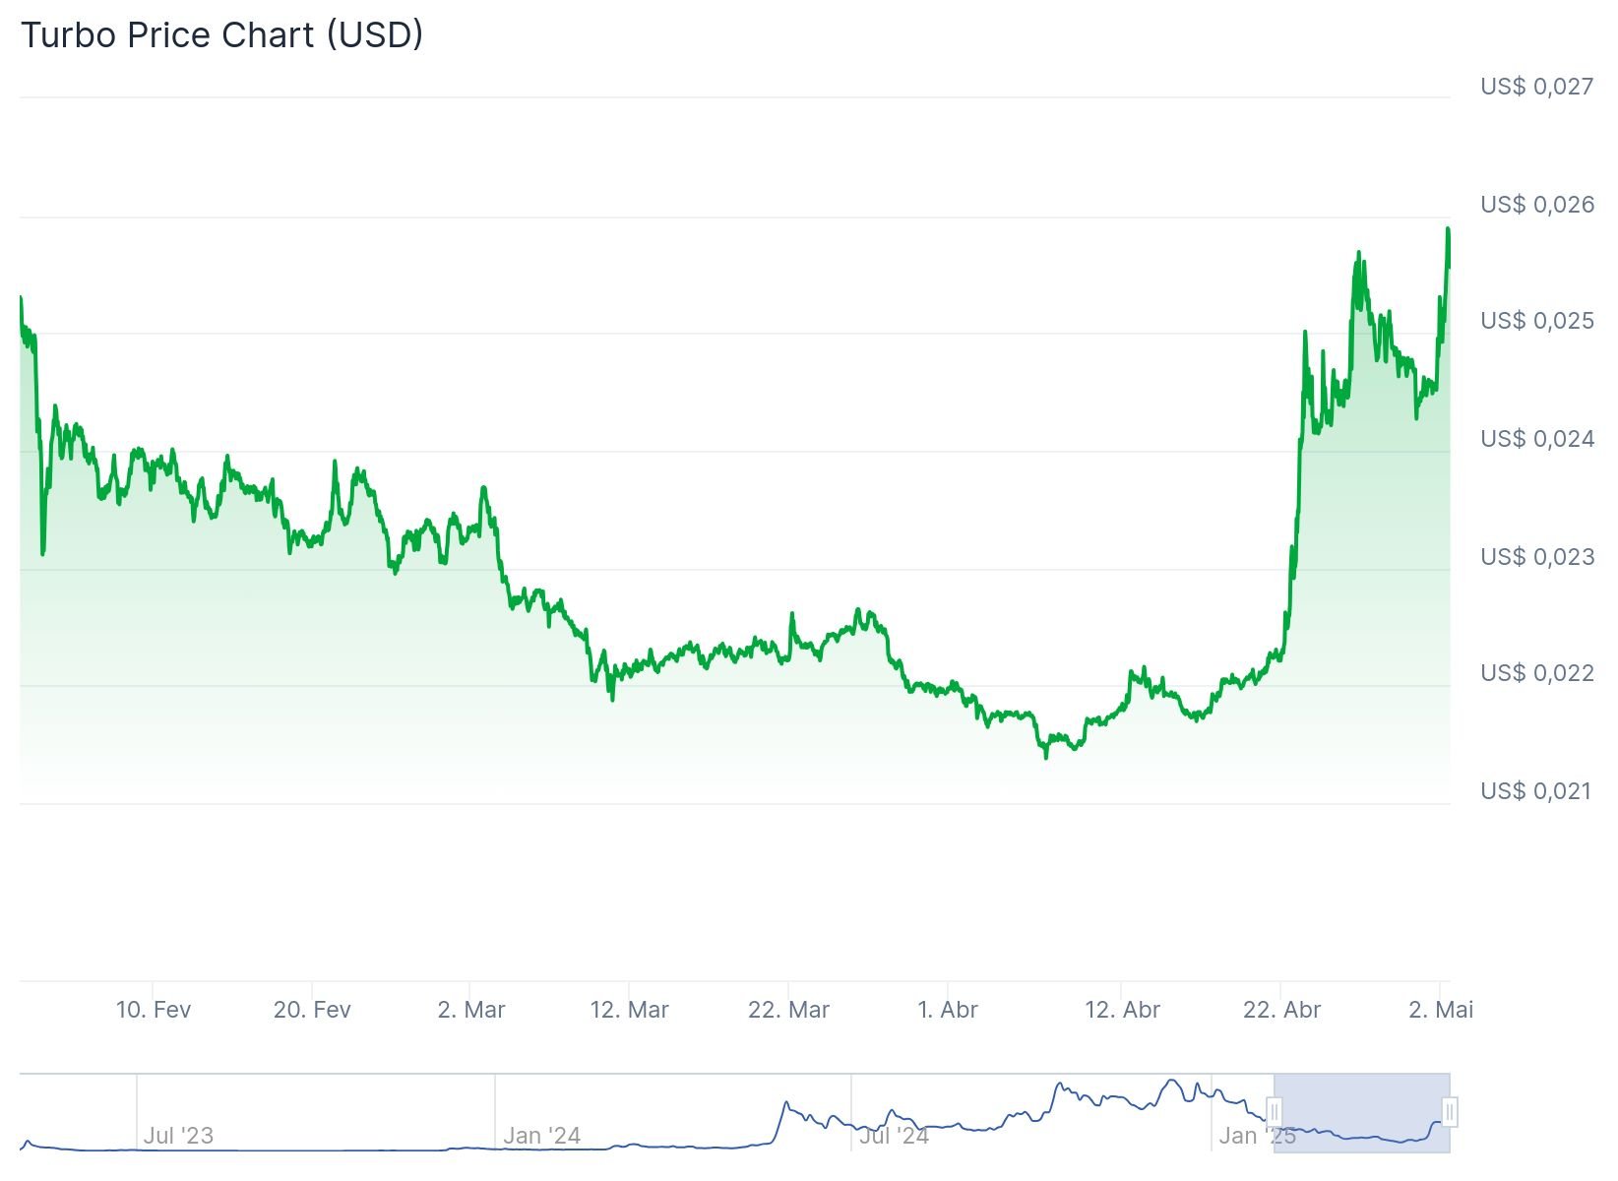Click the US$ 0,024 price axis label
1618x1181 pixels.
coord(1536,439)
